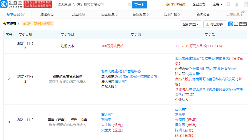The width and height of the screenshot is (248, 140).
Task: Open 陈闻 link in 变更后 column
Action: [178, 130]
